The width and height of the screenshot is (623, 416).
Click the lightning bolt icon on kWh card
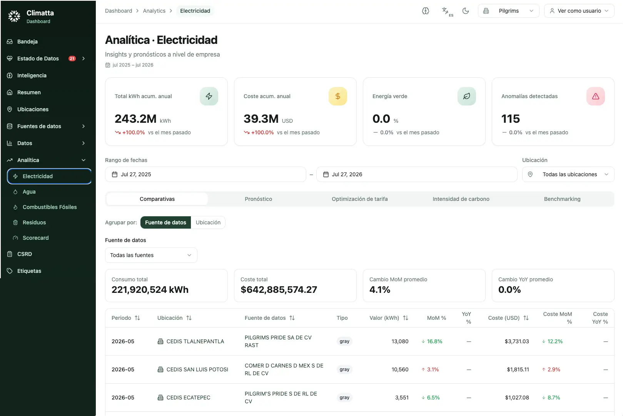pyautogui.click(x=209, y=96)
